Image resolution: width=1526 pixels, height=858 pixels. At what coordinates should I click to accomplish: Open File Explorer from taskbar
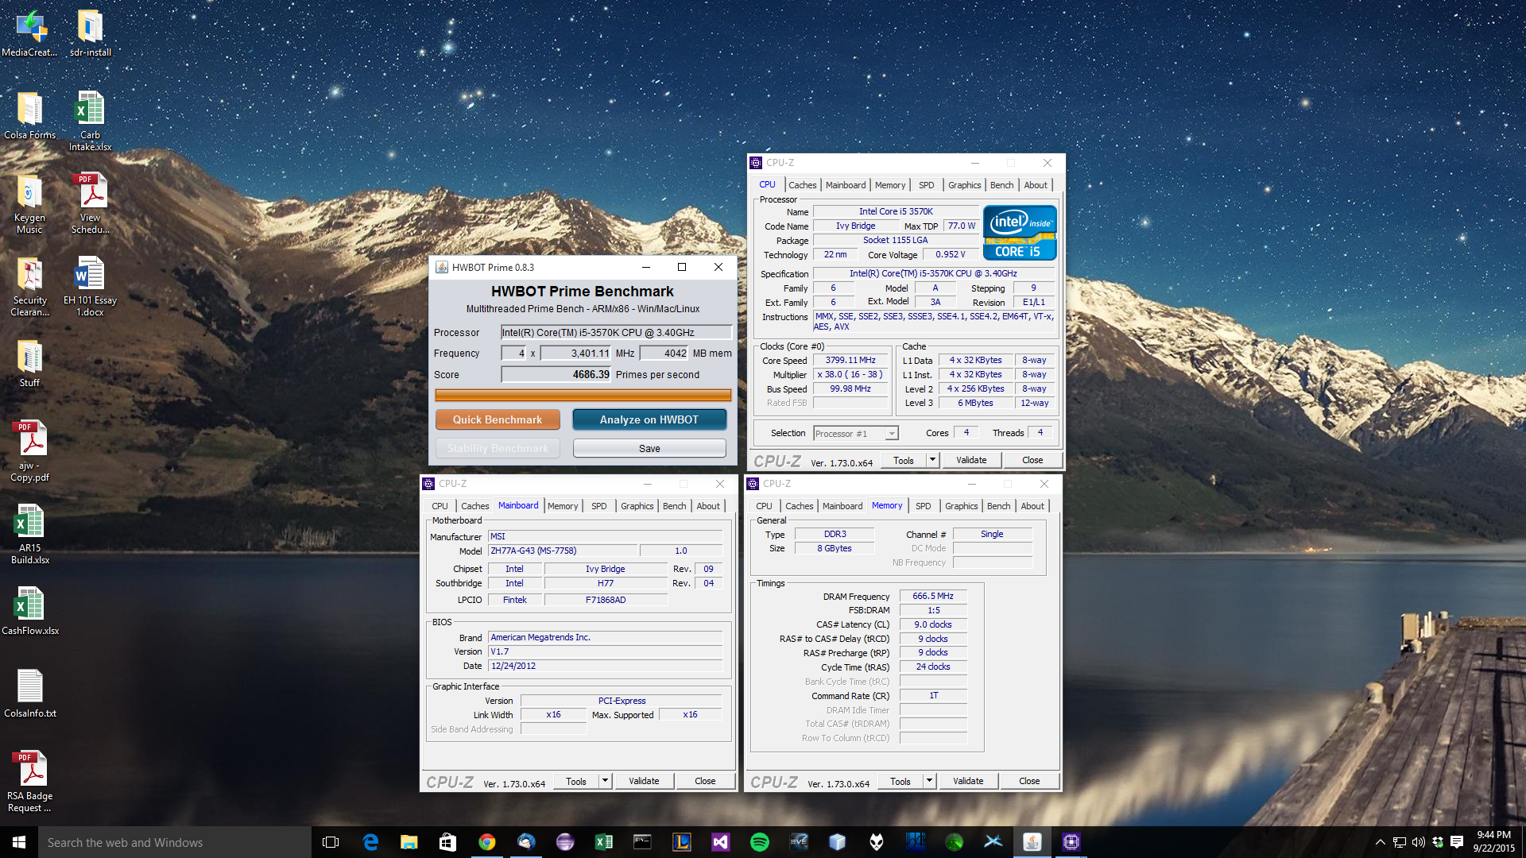409,842
